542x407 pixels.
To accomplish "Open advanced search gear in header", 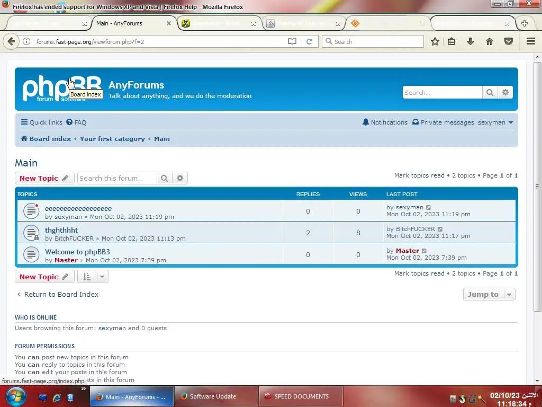I will [505, 92].
